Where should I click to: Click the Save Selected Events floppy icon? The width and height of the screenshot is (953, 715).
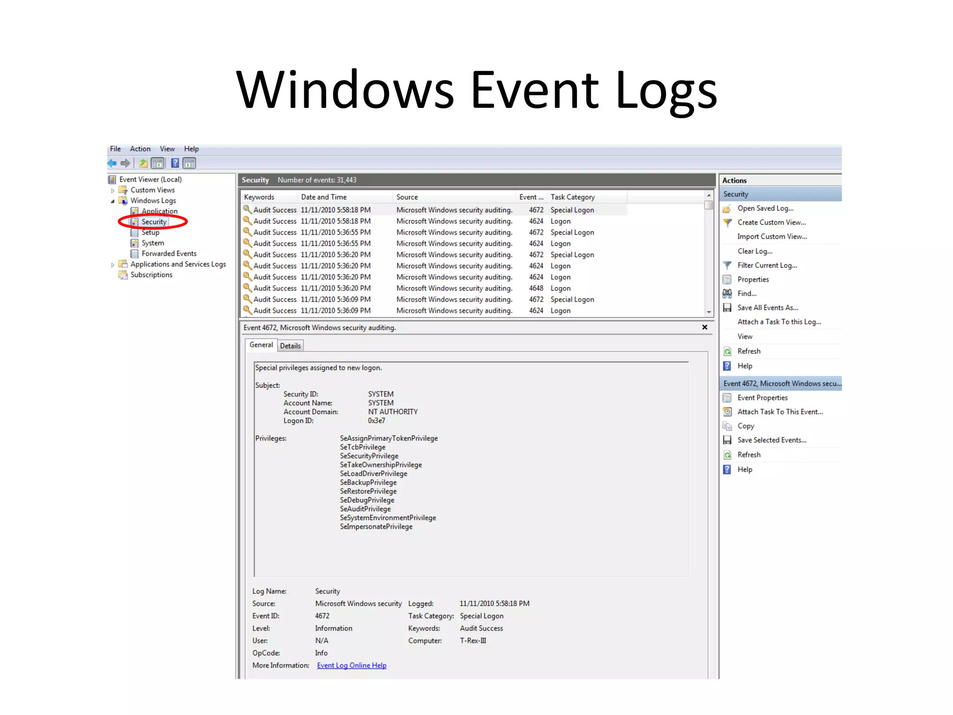point(727,440)
